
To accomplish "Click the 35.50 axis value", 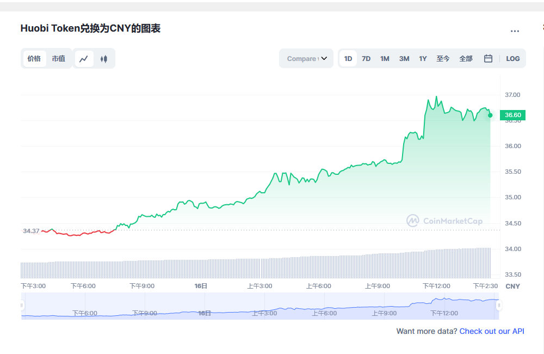I will [x=513, y=172].
